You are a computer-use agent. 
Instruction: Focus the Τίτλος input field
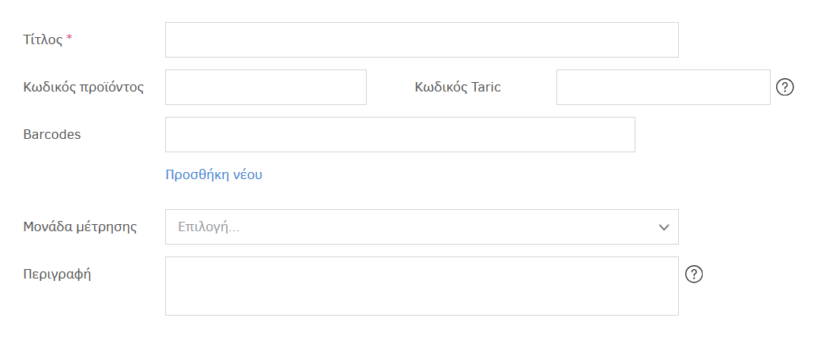[x=421, y=40]
